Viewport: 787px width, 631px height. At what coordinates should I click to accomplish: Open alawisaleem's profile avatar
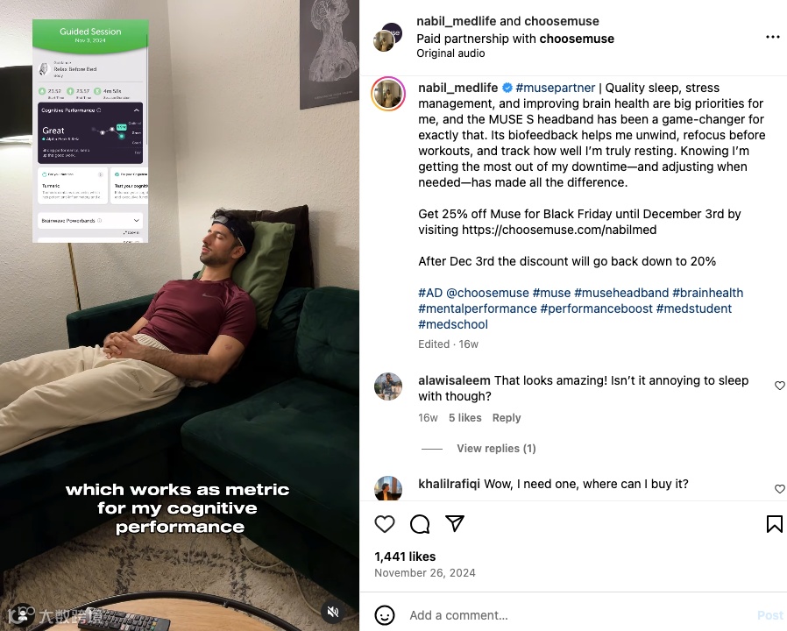tap(388, 386)
